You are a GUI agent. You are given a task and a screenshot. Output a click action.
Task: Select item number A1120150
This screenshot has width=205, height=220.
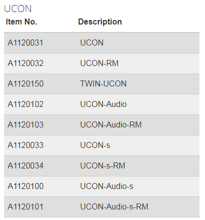25,83
